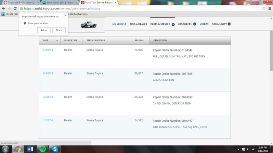The height and width of the screenshot is (153, 273).
Task: Close the 'Track Your Service Record' tab
Action: [115, 3]
